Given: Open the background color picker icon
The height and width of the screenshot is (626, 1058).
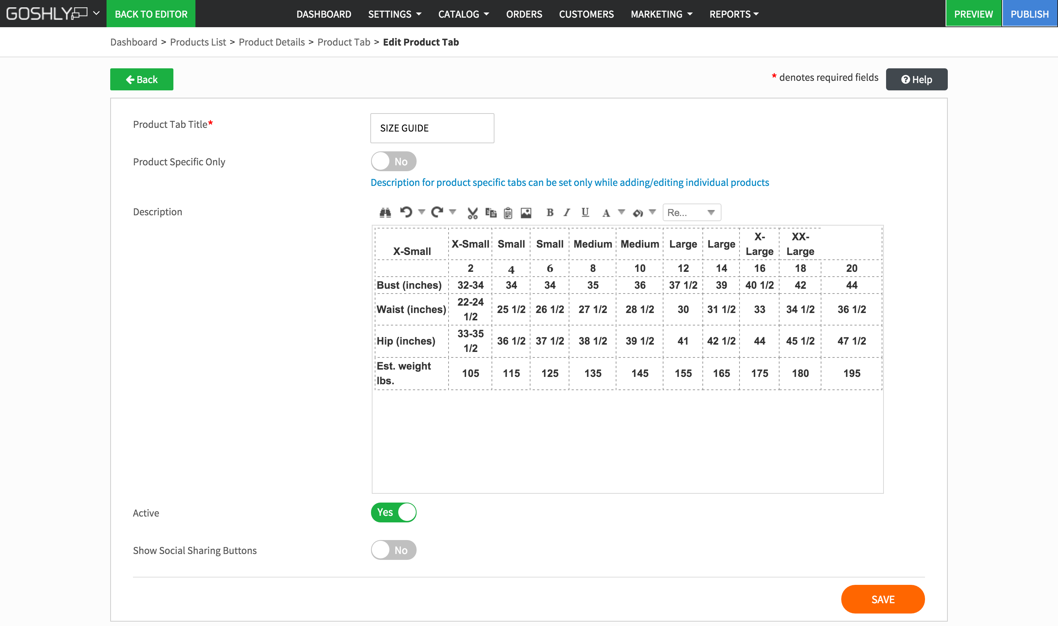Looking at the screenshot, I should pos(638,213).
